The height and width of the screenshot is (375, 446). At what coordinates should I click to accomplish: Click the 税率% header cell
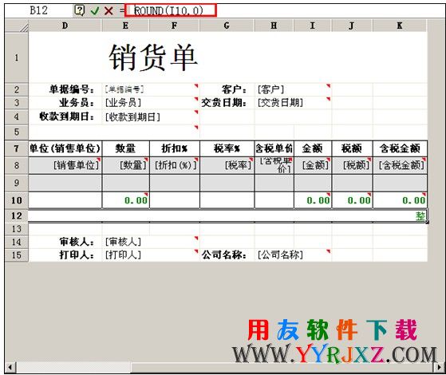[x=227, y=148]
